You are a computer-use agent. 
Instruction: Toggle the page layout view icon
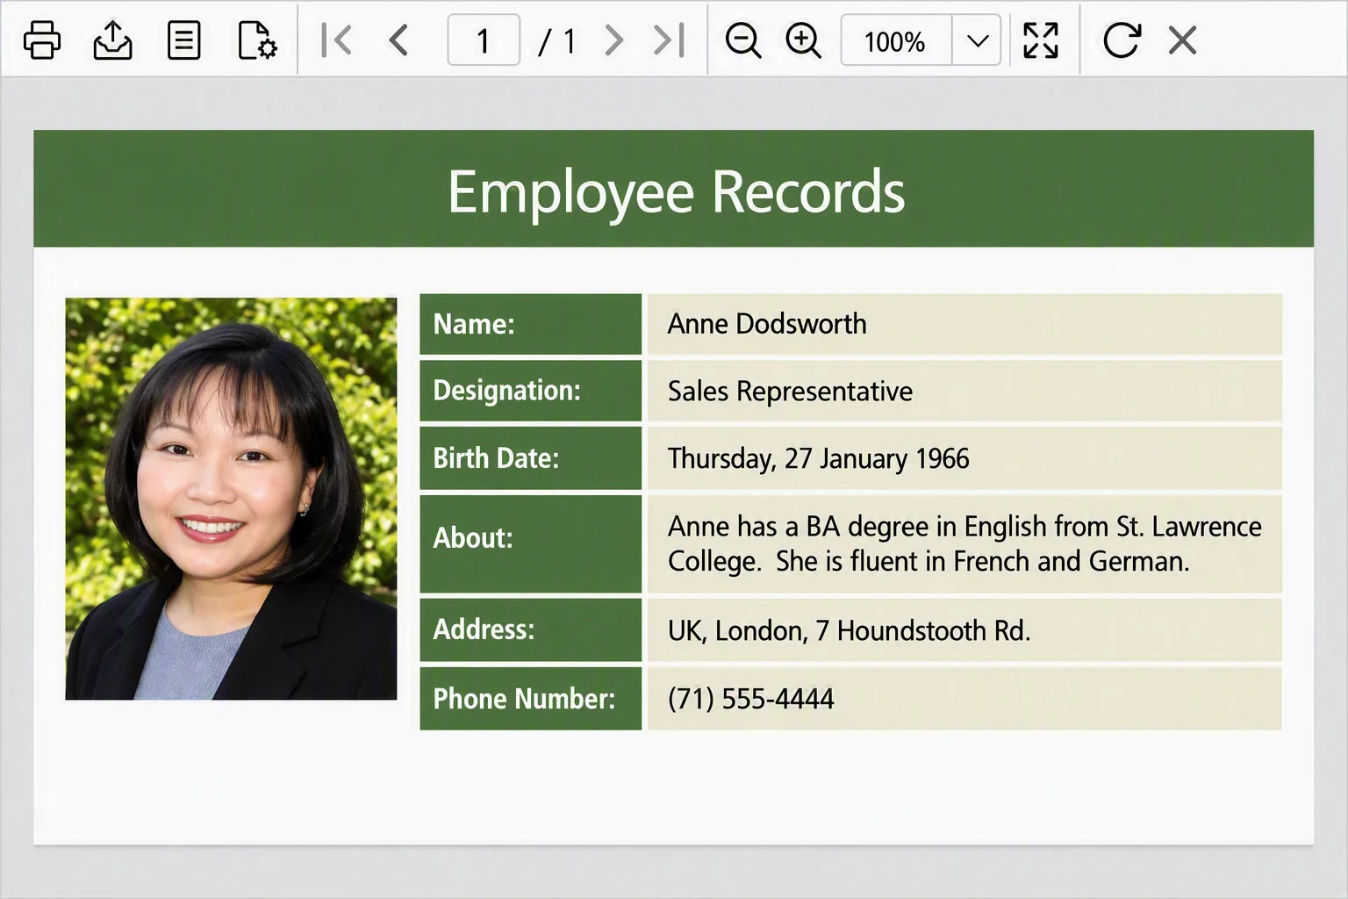[183, 40]
